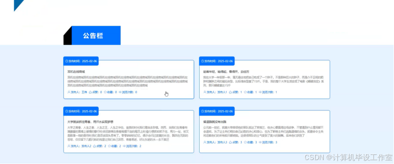Click 2025-02-06 date on 趁着年轻 card
The image size is (394, 164).
pyautogui.click(x=225, y=61)
